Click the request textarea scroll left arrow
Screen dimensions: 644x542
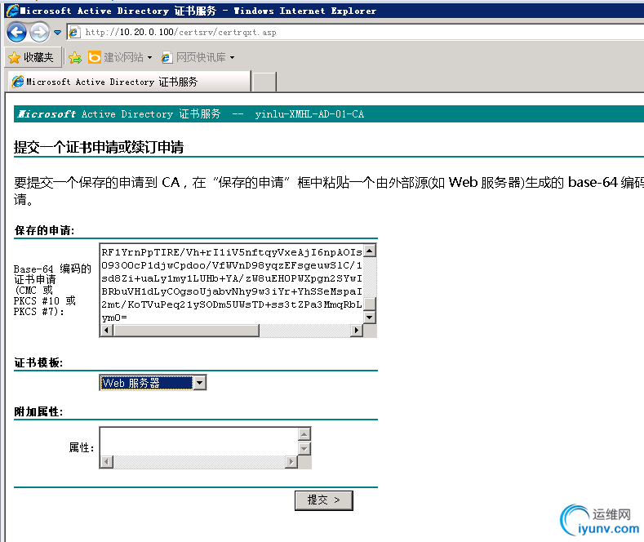coord(107,330)
